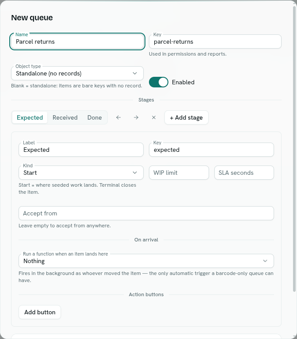Click 'Used in permissions and reports.' hint
The height and width of the screenshot is (339, 297).
[188, 54]
